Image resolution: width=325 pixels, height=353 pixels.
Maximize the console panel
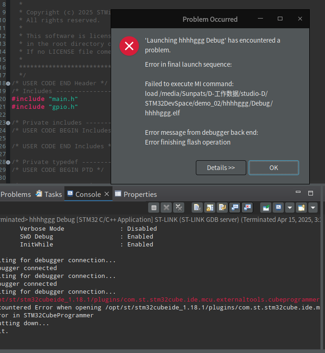[x=311, y=193]
